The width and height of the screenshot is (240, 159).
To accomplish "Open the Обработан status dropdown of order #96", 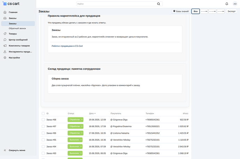I will (x=75, y=133).
